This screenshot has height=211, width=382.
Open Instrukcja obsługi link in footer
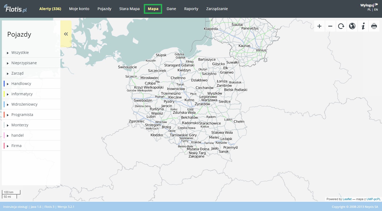[x=15, y=206]
